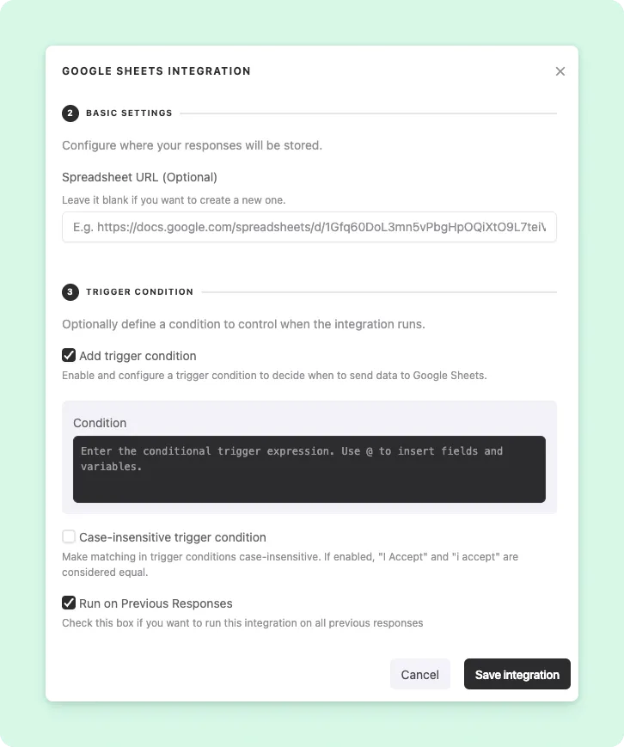Select the BASIC SETTINGS section heading
Viewport: 624px width, 747px height.
129,113
